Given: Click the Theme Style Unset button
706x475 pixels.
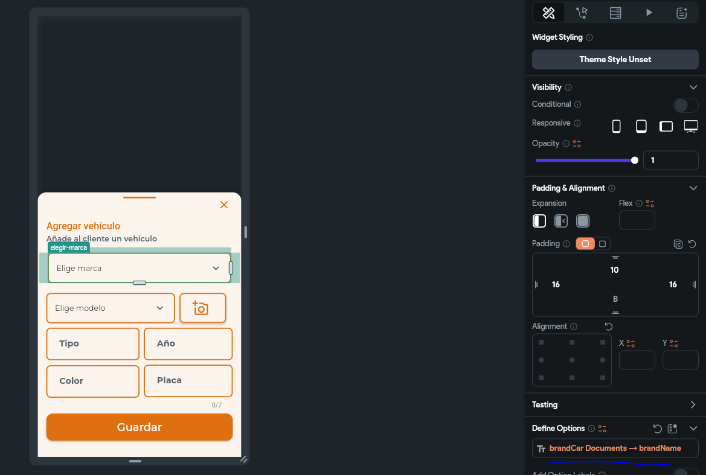Looking at the screenshot, I should [615, 59].
